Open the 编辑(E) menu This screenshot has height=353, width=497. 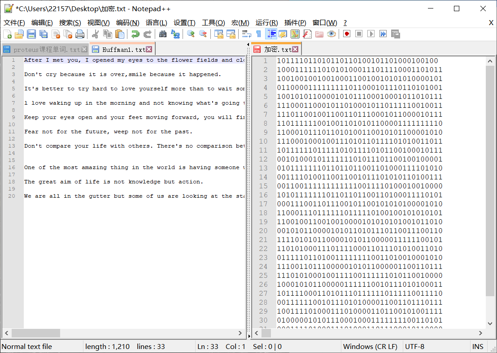click(42, 23)
